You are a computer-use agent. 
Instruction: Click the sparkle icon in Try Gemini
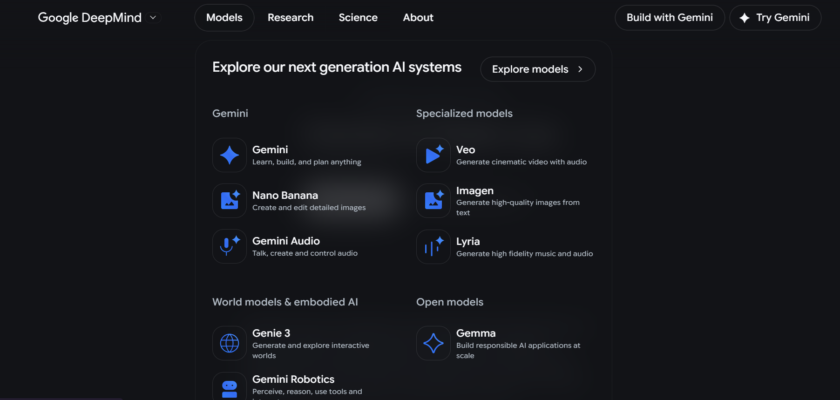coord(745,18)
